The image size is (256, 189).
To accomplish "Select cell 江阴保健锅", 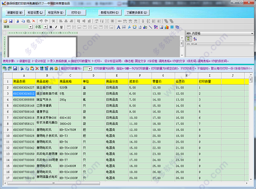I will pos(47,106).
